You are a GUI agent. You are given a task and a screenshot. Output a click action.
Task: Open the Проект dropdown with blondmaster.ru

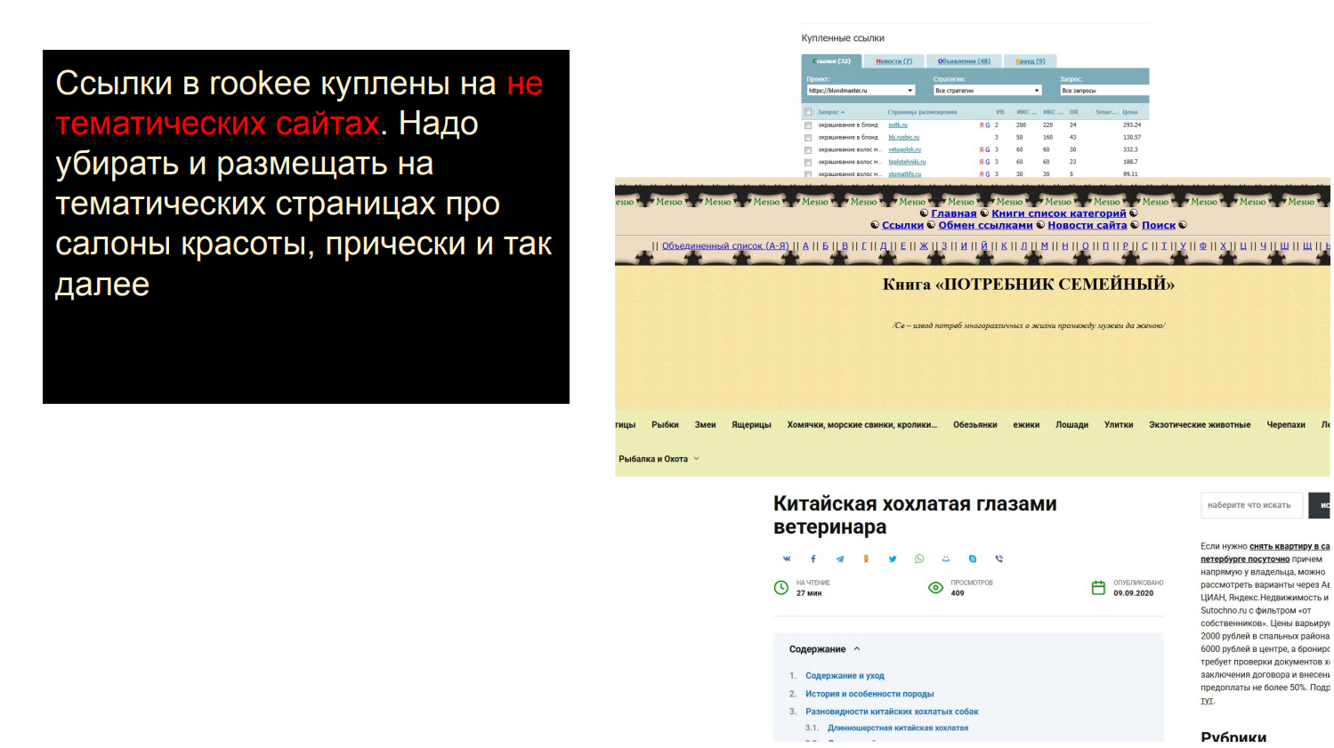click(861, 91)
